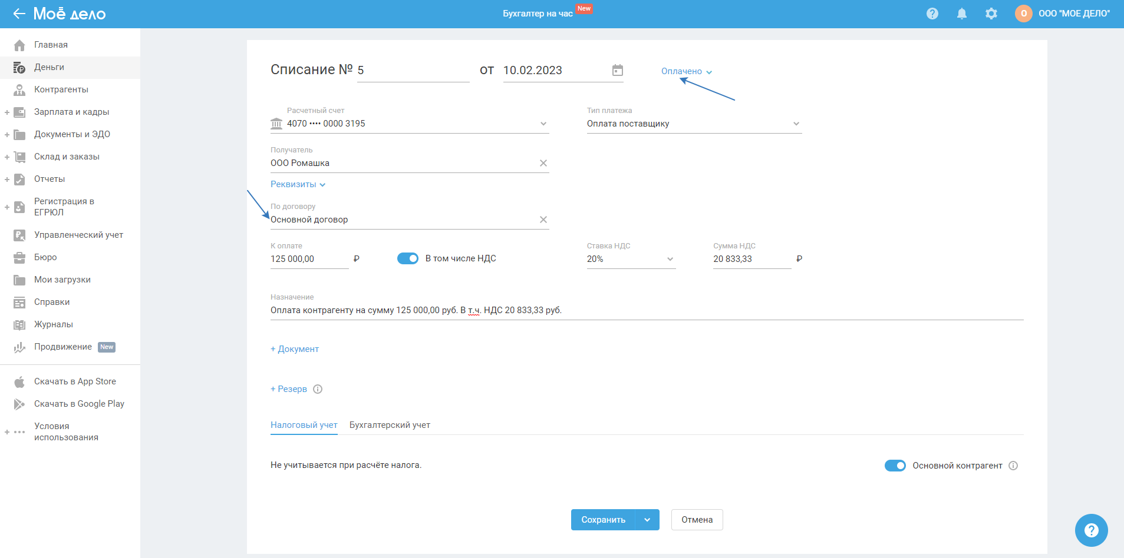Open the floating help chat button
Screen dimensions: 1124x558
click(1092, 530)
